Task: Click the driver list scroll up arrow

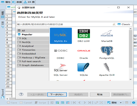Action: coord(131,29)
